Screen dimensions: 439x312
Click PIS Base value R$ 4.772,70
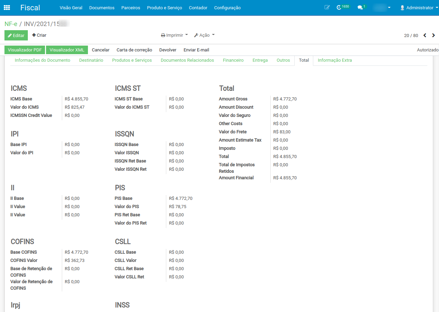pos(181,198)
